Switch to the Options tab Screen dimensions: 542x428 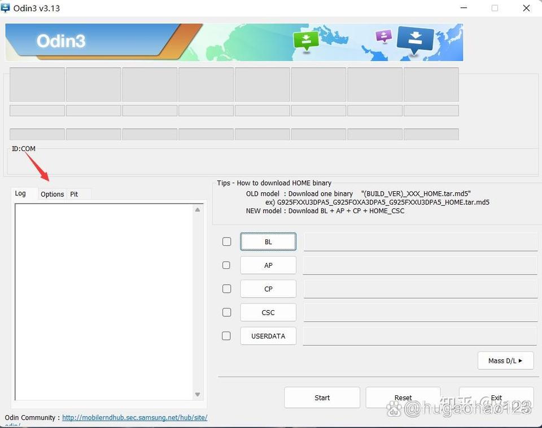point(52,194)
